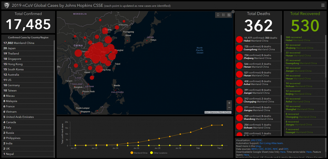Screen dimensions: 328x159
Task: Open the hamburger menu in the header
Action: (323, 5)
